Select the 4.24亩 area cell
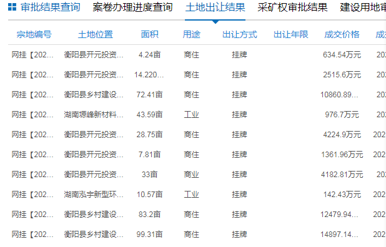 tap(149, 54)
